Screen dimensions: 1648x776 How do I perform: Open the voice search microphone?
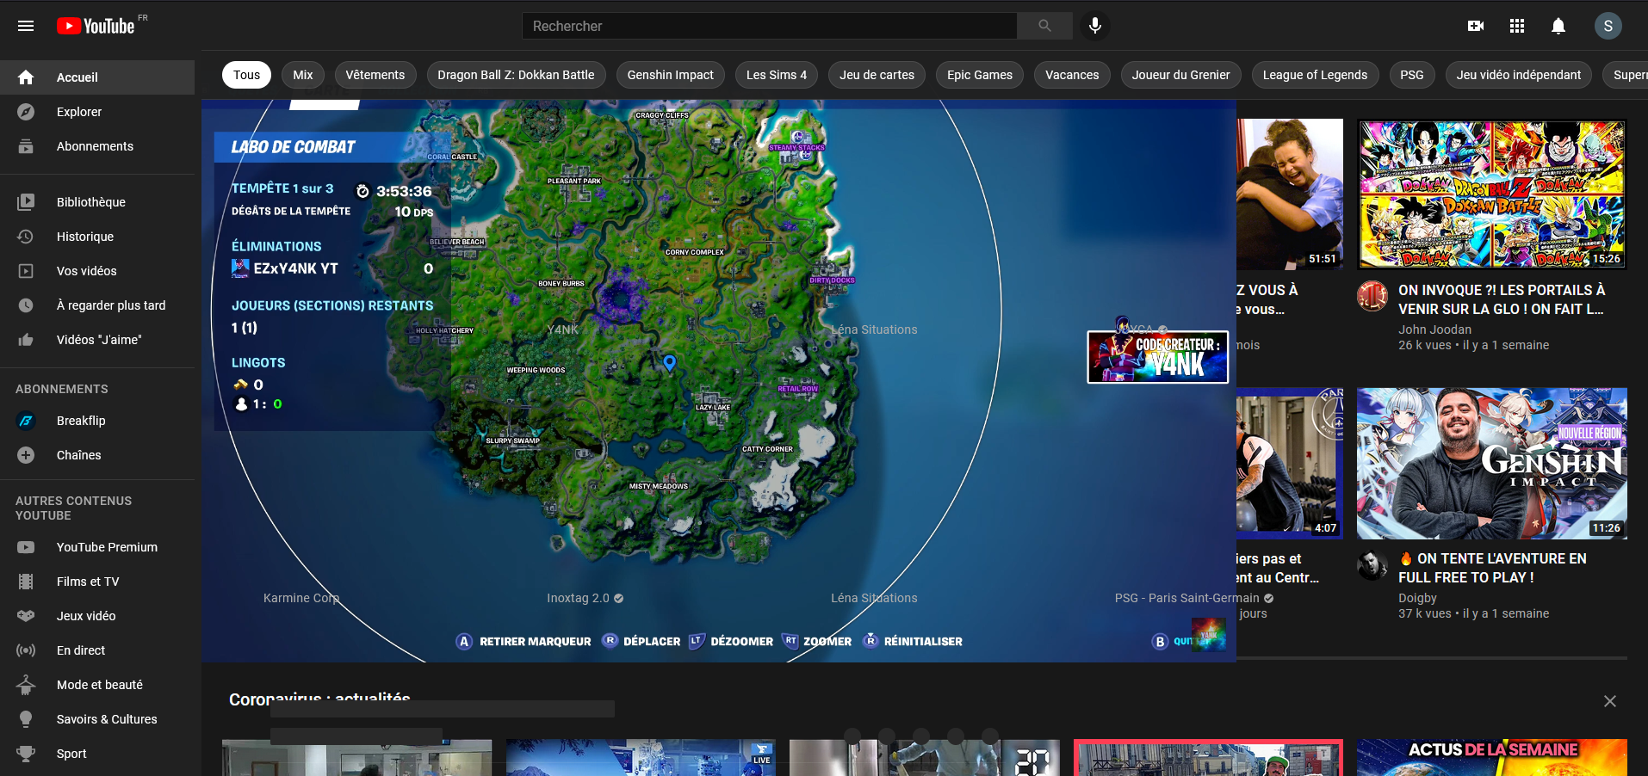click(x=1094, y=26)
